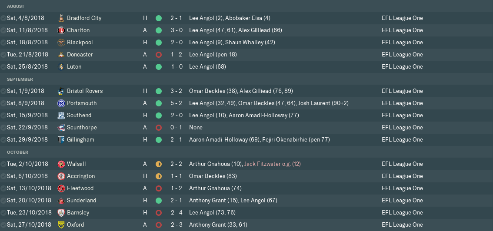Click the yellow draw indicator for Accrington
The height and width of the screenshot is (231, 493).
(x=159, y=176)
